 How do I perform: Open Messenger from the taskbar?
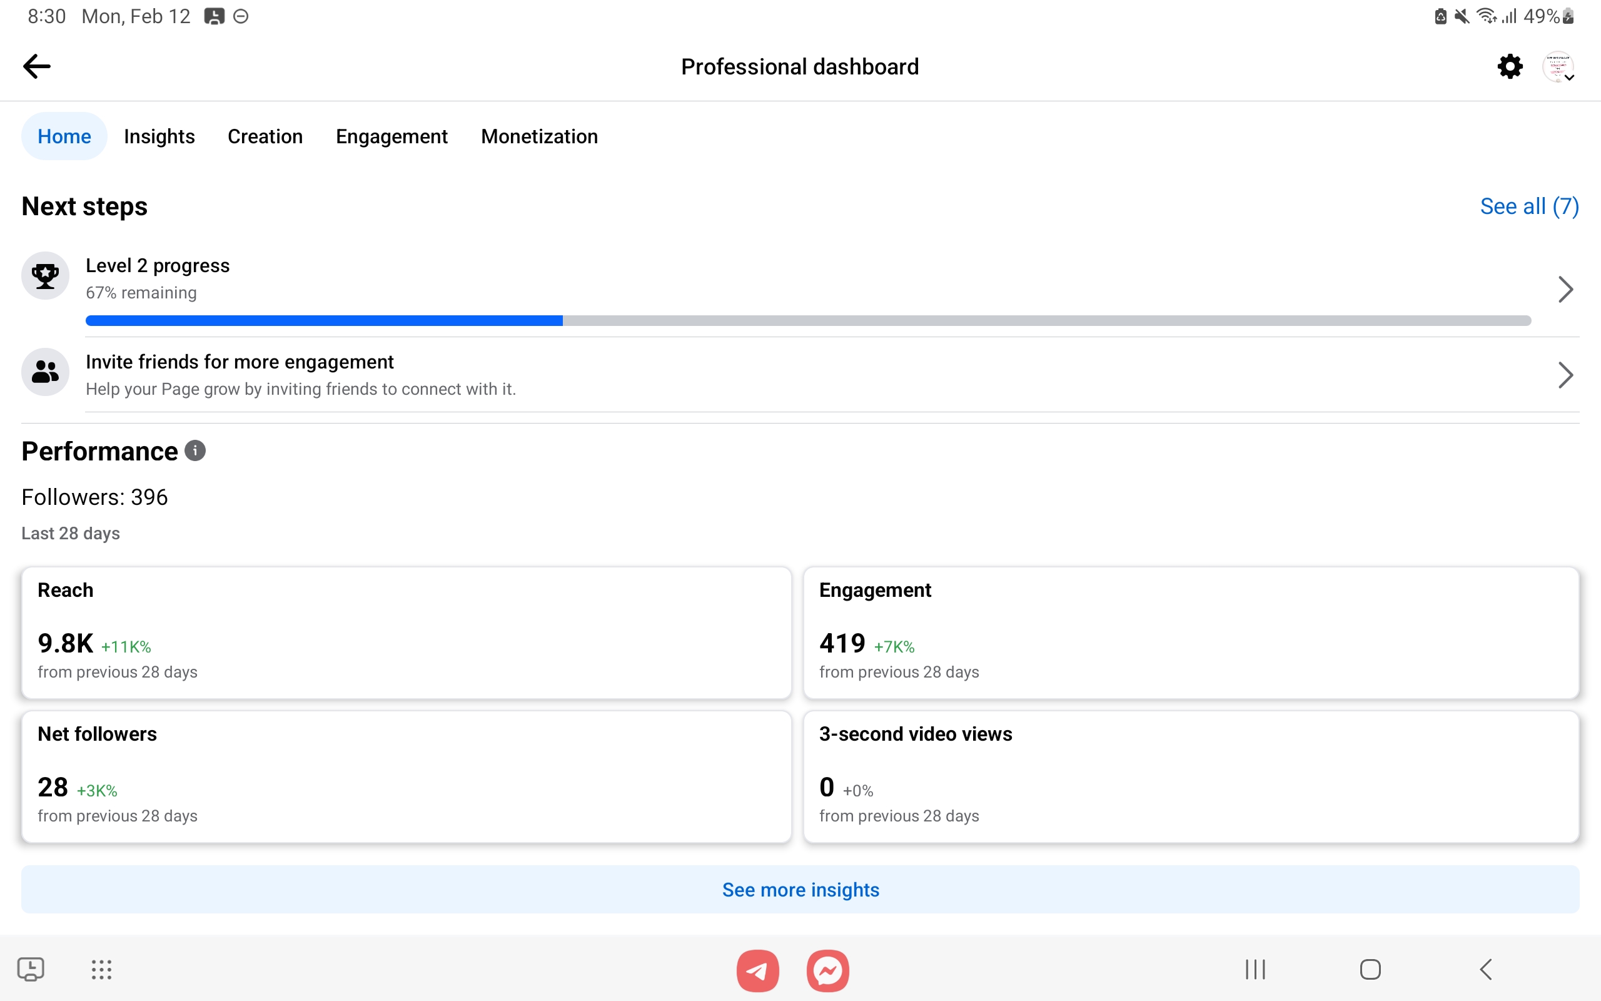click(x=827, y=970)
